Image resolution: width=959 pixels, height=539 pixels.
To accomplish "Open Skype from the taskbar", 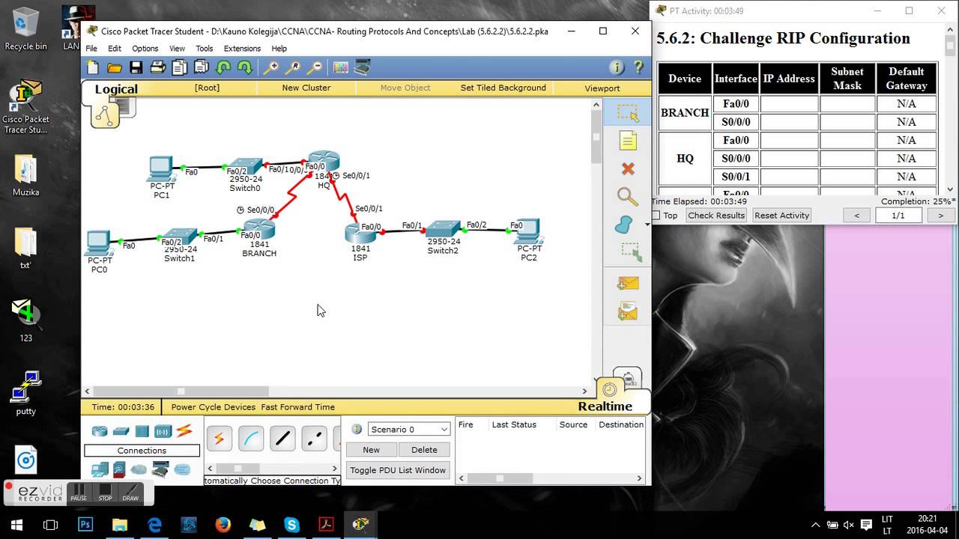I will click(x=291, y=525).
